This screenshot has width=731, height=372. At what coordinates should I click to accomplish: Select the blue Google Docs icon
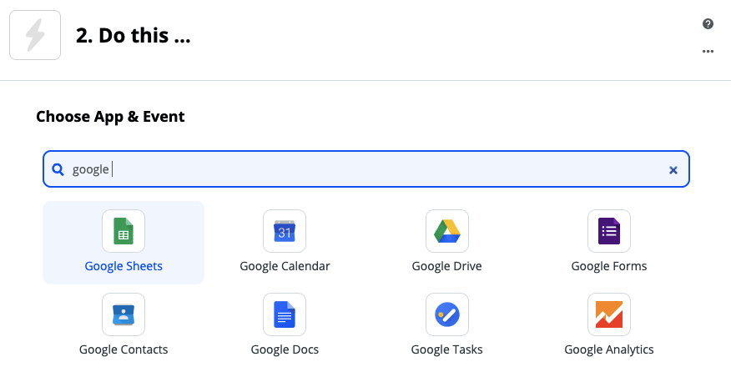[285, 314]
